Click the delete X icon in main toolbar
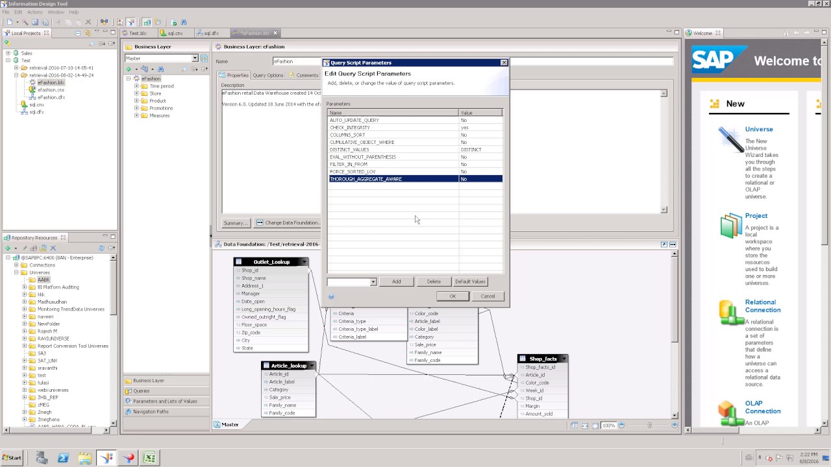The width and height of the screenshot is (831, 467). [x=88, y=22]
